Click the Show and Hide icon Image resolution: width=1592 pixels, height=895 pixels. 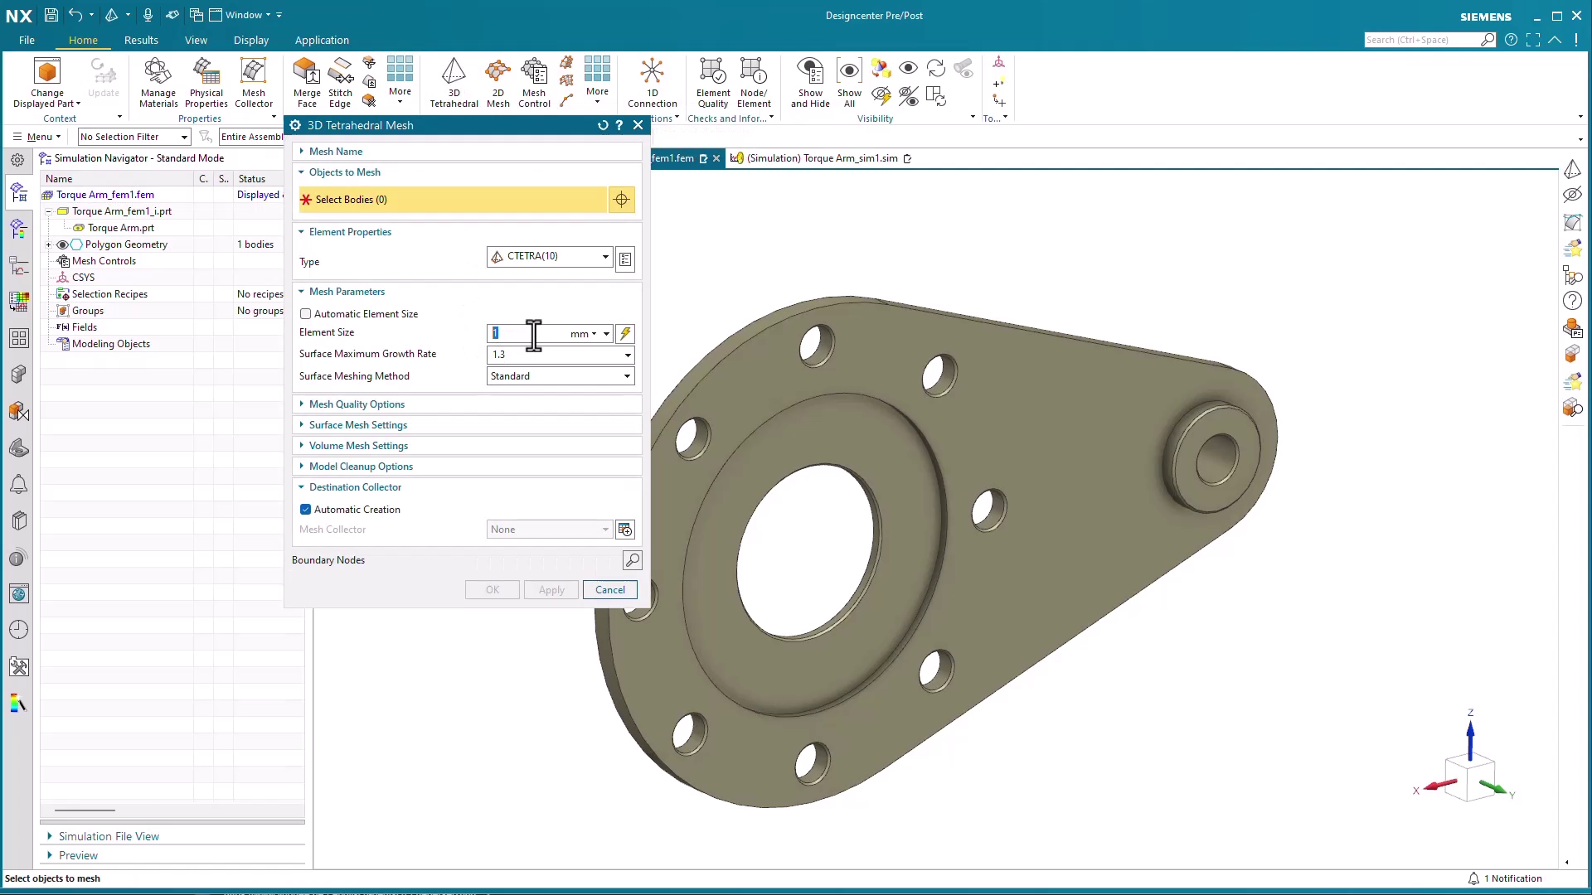[x=809, y=81]
